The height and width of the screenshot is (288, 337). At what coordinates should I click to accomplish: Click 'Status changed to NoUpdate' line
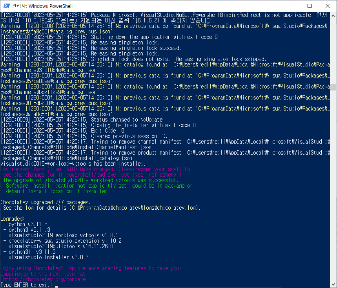coord(82,120)
